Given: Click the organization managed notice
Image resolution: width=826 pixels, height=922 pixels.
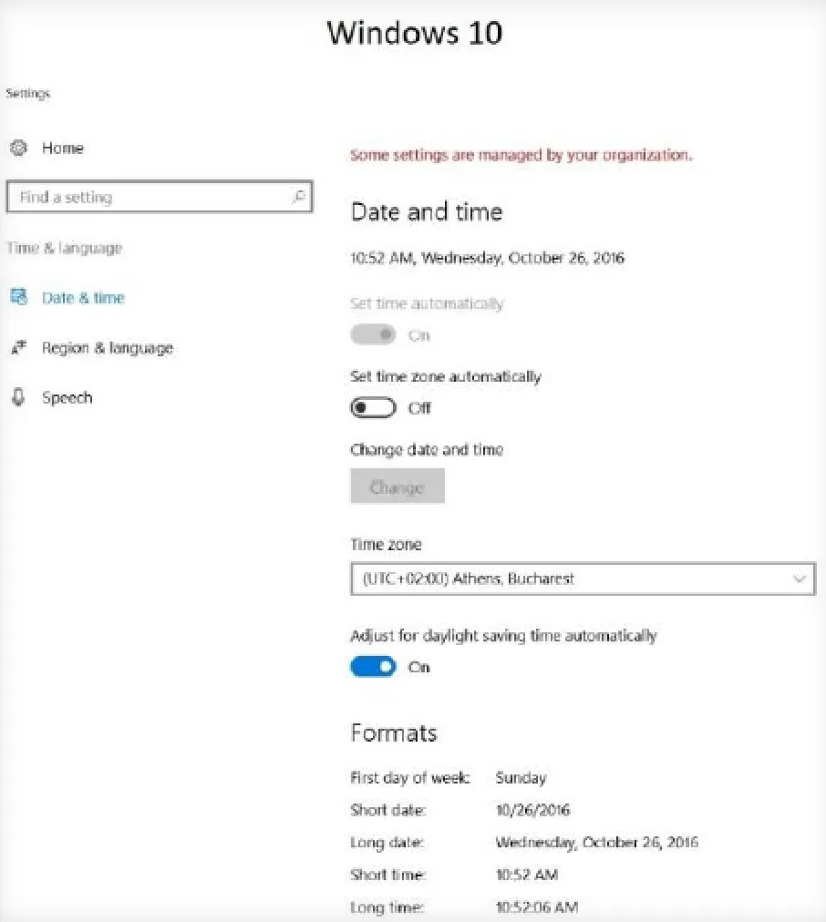Looking at the screenshot, I should (521, 155).
